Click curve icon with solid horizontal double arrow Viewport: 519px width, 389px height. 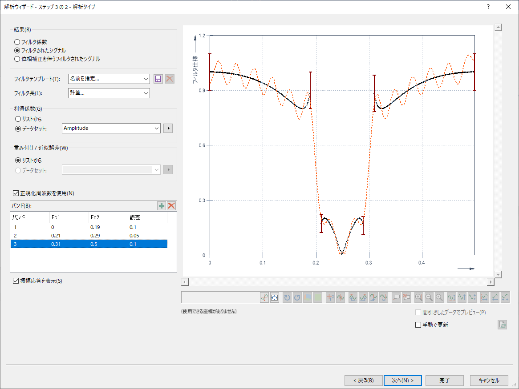pyautogui.click(x=495, y=297)
